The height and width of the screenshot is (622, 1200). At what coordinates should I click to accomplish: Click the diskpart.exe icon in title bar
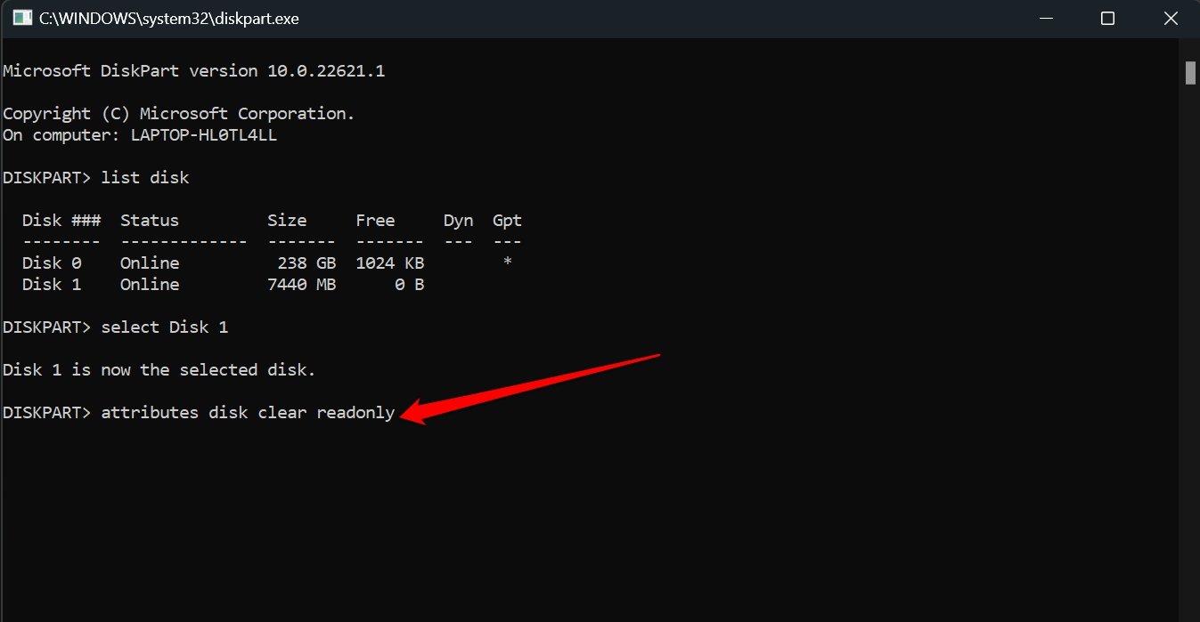21,18
